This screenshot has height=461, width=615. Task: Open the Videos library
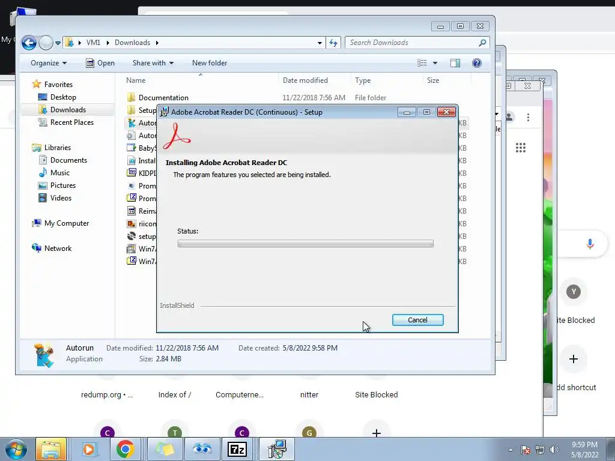61,197
